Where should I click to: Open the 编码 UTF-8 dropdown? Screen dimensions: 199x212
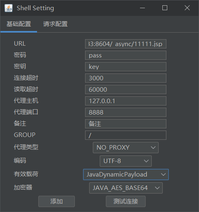(126, 161)
